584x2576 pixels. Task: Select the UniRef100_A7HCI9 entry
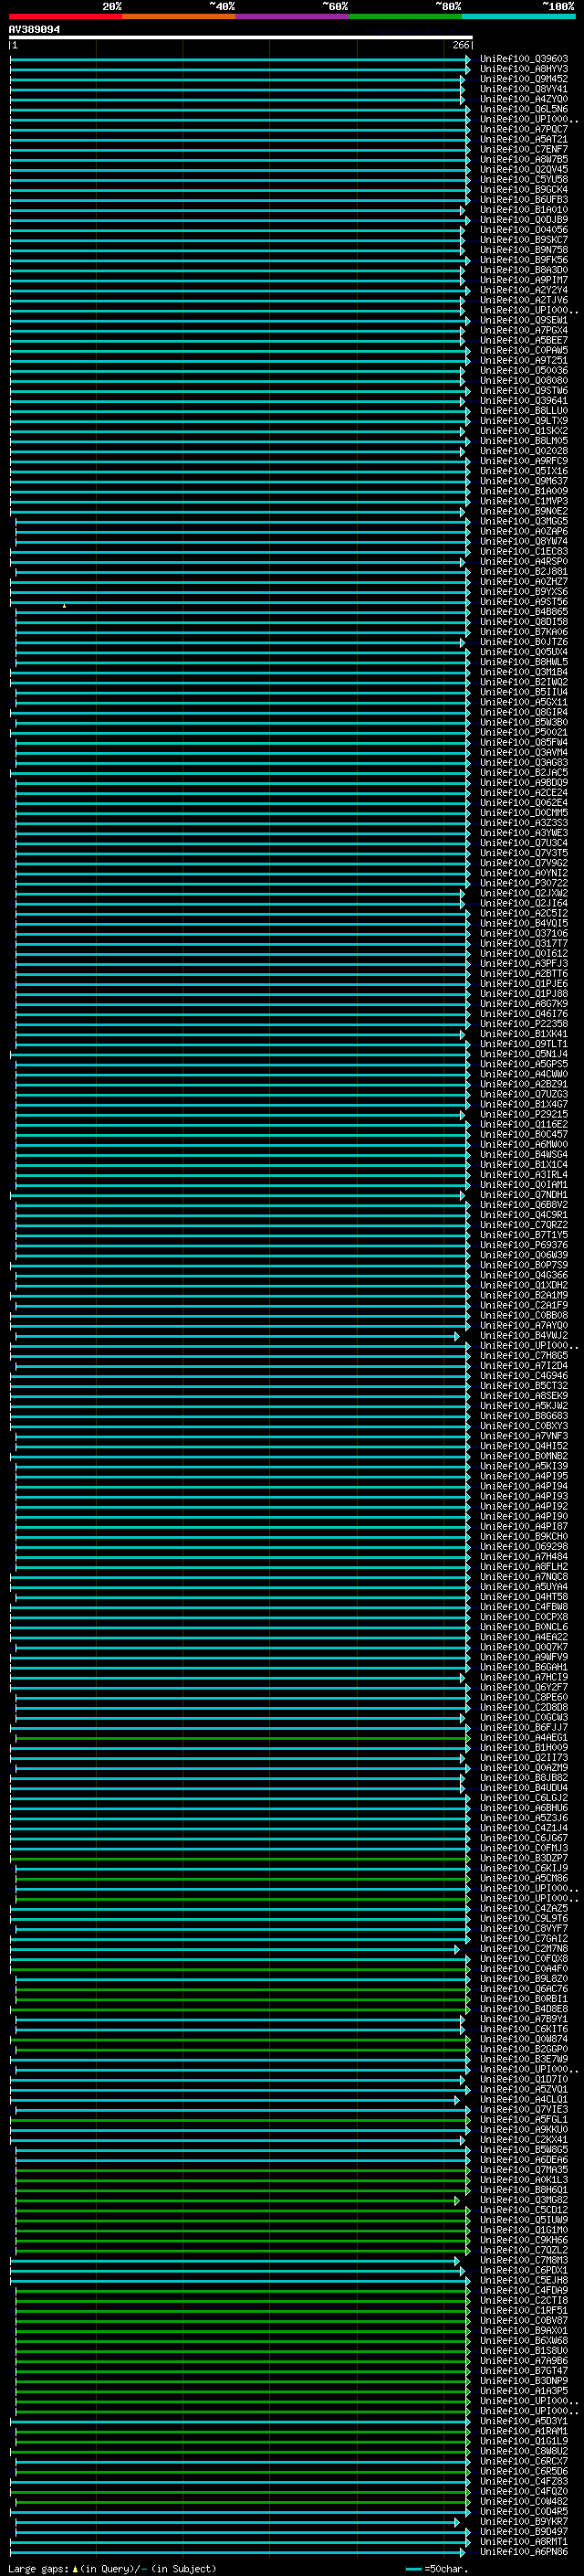[x=523, y=1677]
